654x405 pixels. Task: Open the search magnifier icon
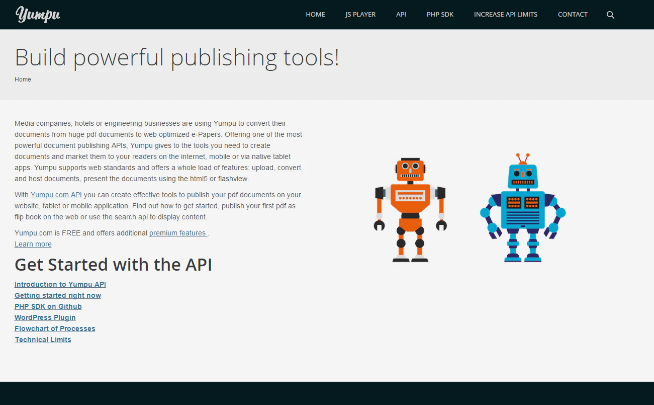tap(610, 15)
